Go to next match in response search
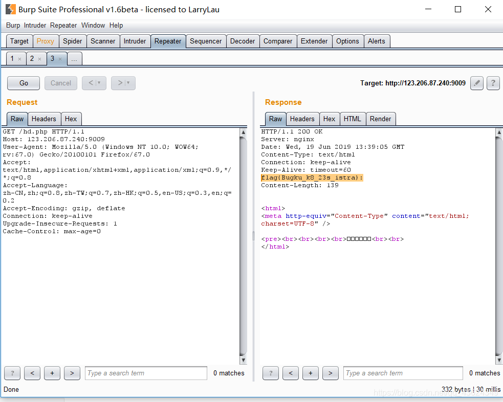 coord(331,373)
